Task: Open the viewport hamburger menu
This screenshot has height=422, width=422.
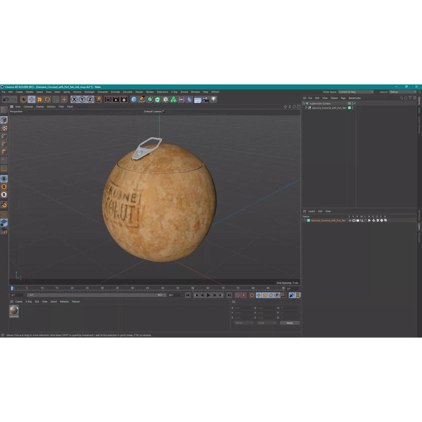Action: (x=12, y=107)
